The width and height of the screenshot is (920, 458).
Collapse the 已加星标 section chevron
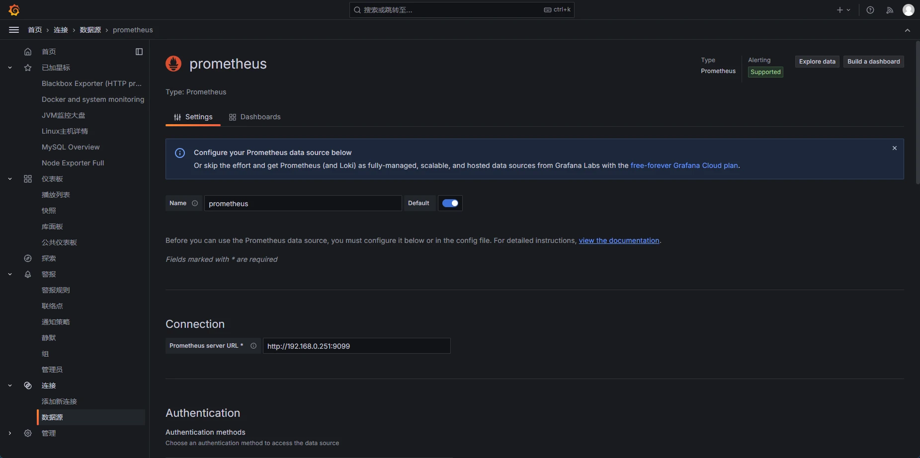(10, 68)
